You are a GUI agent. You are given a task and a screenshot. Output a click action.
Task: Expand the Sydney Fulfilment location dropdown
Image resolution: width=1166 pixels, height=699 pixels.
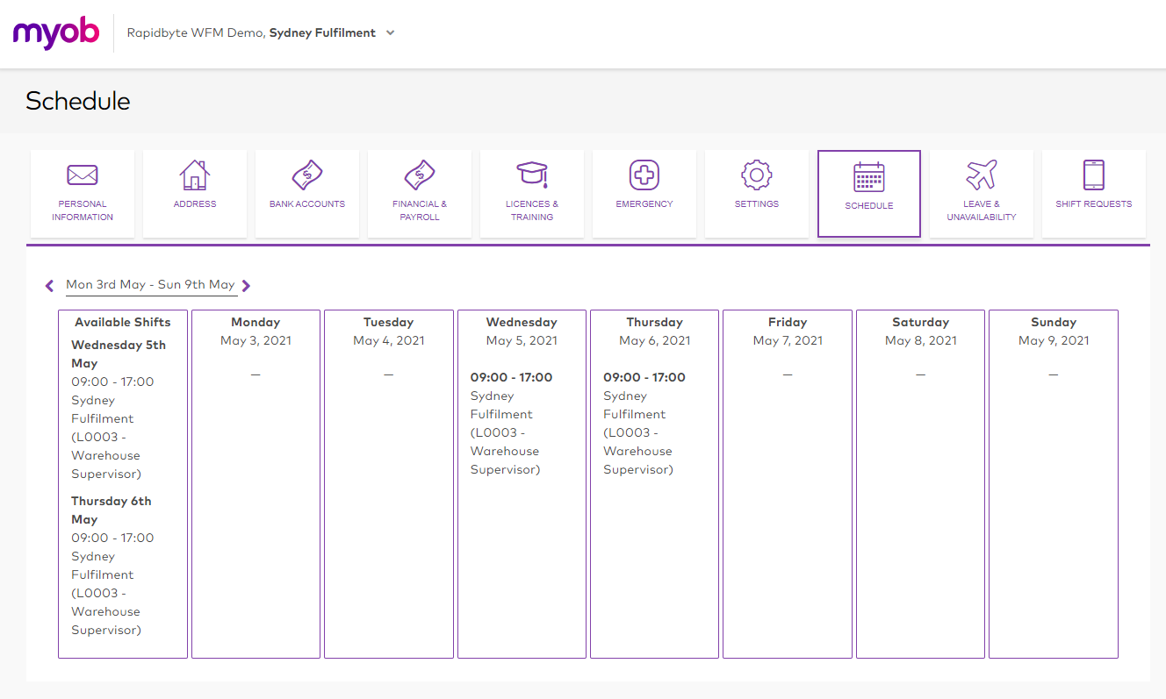click(390, 33)
